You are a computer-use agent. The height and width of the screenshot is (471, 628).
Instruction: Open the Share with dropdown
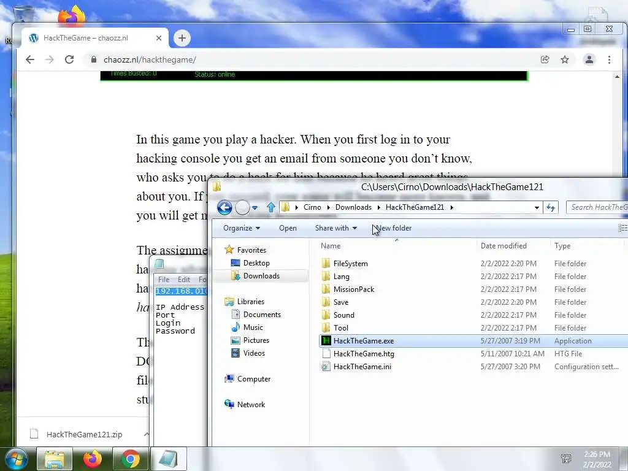click(335, 228)
